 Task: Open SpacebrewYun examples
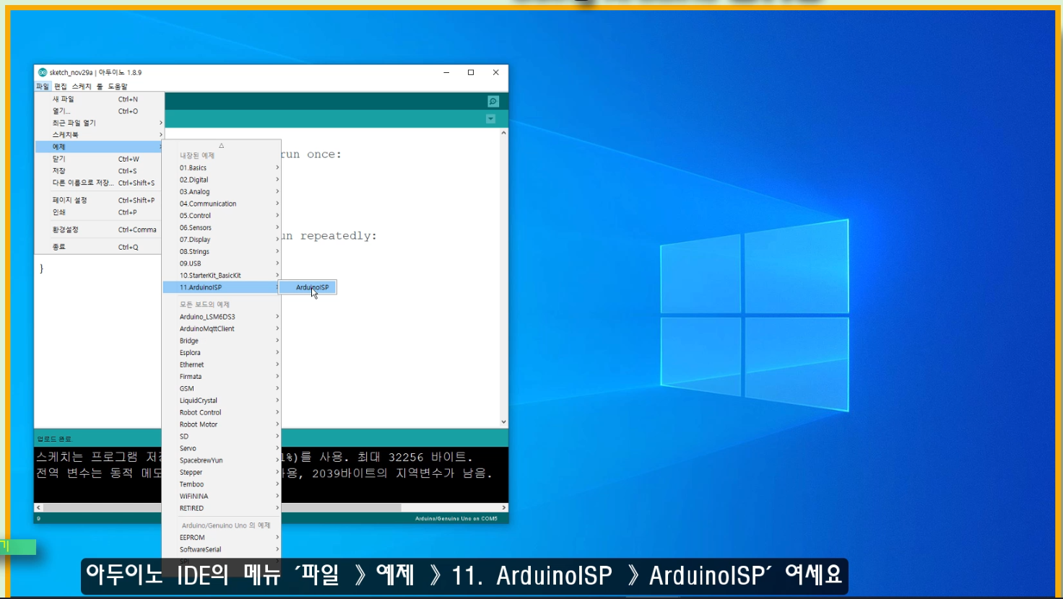(x=222, y=460)
